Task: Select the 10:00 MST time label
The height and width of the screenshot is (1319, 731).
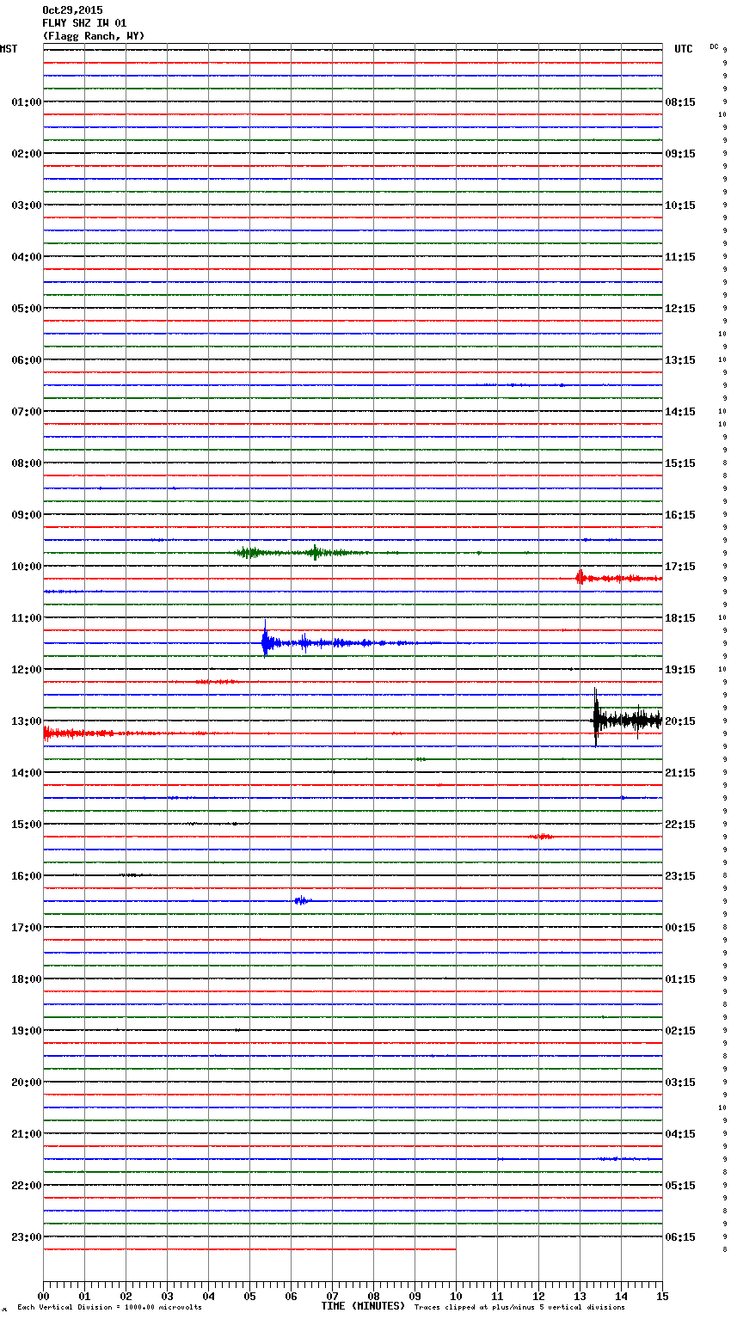Action: (x=26, y=567)
